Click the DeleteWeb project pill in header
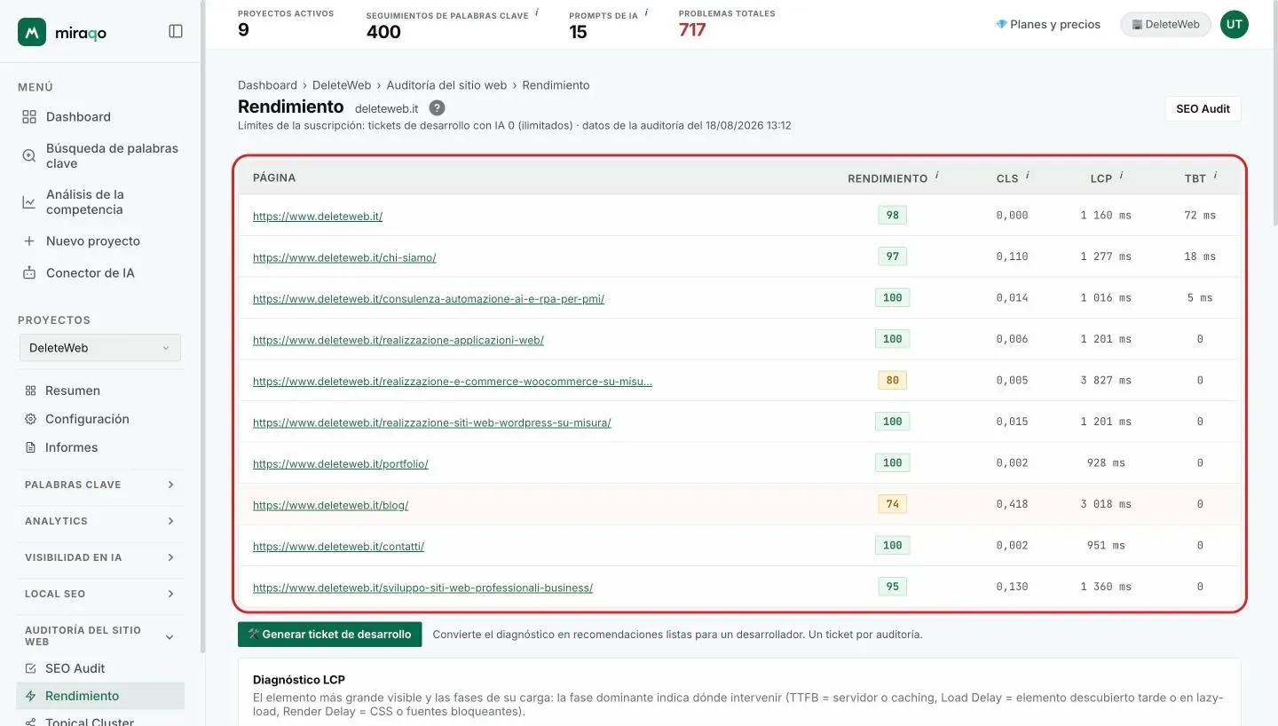The height and width of the screenshot is (726, 1278). 1165,25
